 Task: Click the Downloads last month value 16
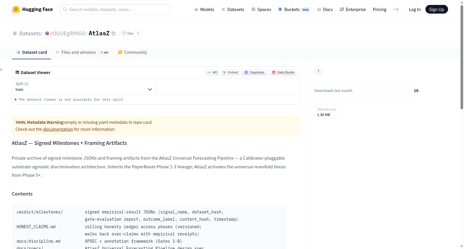tap(416, 91)
